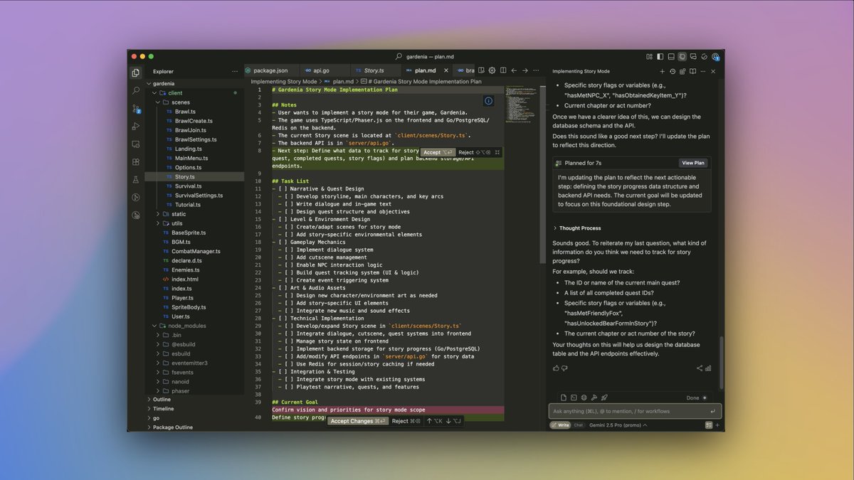Open CombatManager.ts in the file tree
This screenshot has height=480, width=854.
point(195,251)
